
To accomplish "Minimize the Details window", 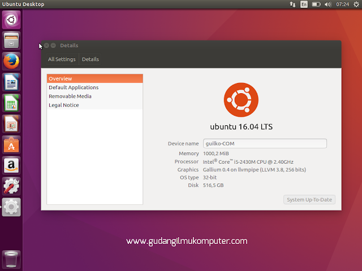I will (x=53, y=45).
